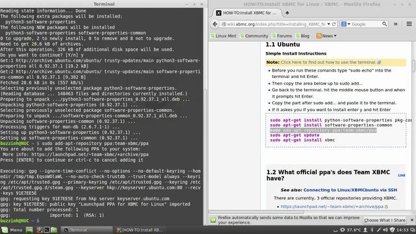Click the Firefox address bar
Screen dimensions: 416x234
276,24
